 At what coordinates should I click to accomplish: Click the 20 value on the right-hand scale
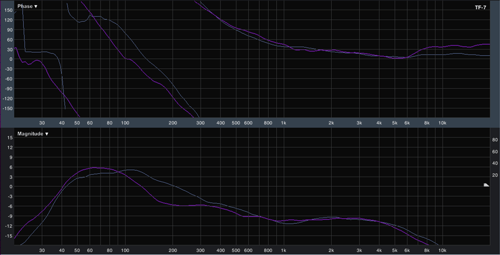click(x=495, y=175)
